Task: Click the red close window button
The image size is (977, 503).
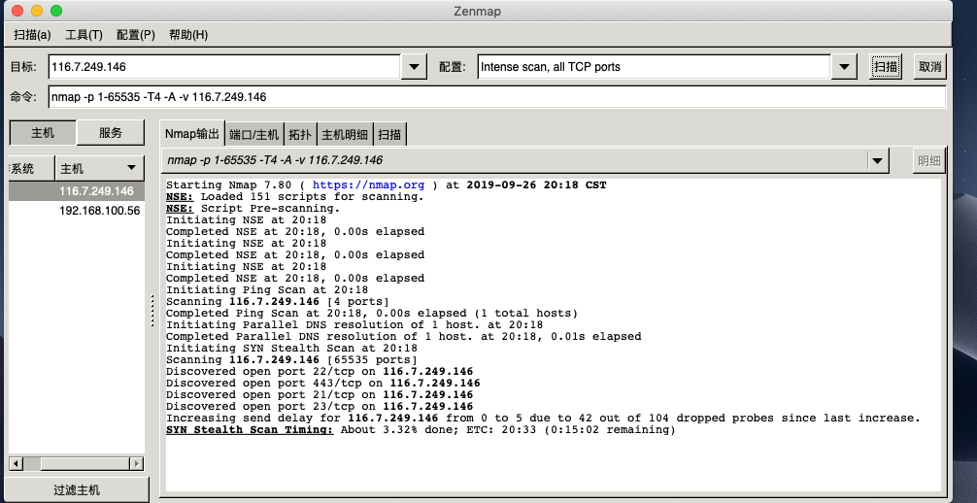Action: tap(17, 11)
